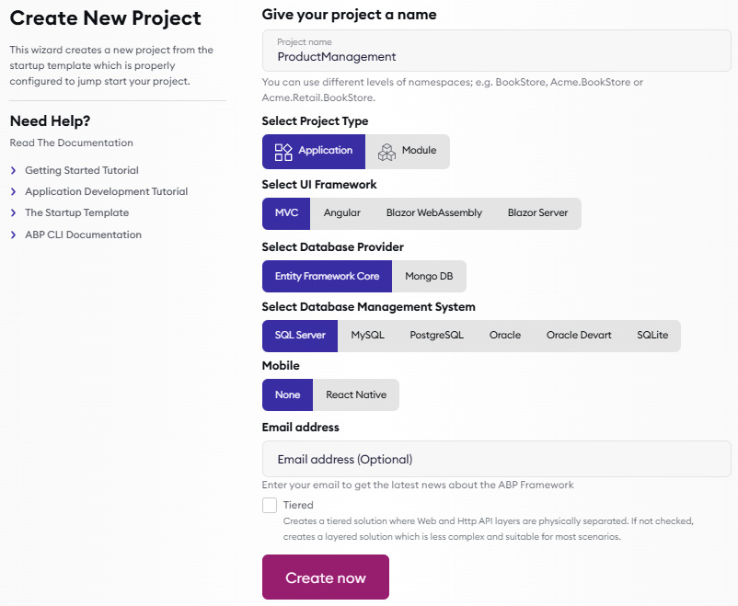Focus the Email address optional field
Screen dimensions: 738x606
(497, 459)
